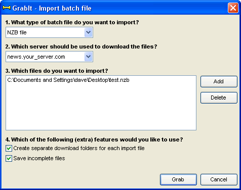Click the NZB file combo box field
The image size is (241, 190).
tap(49, 32)
